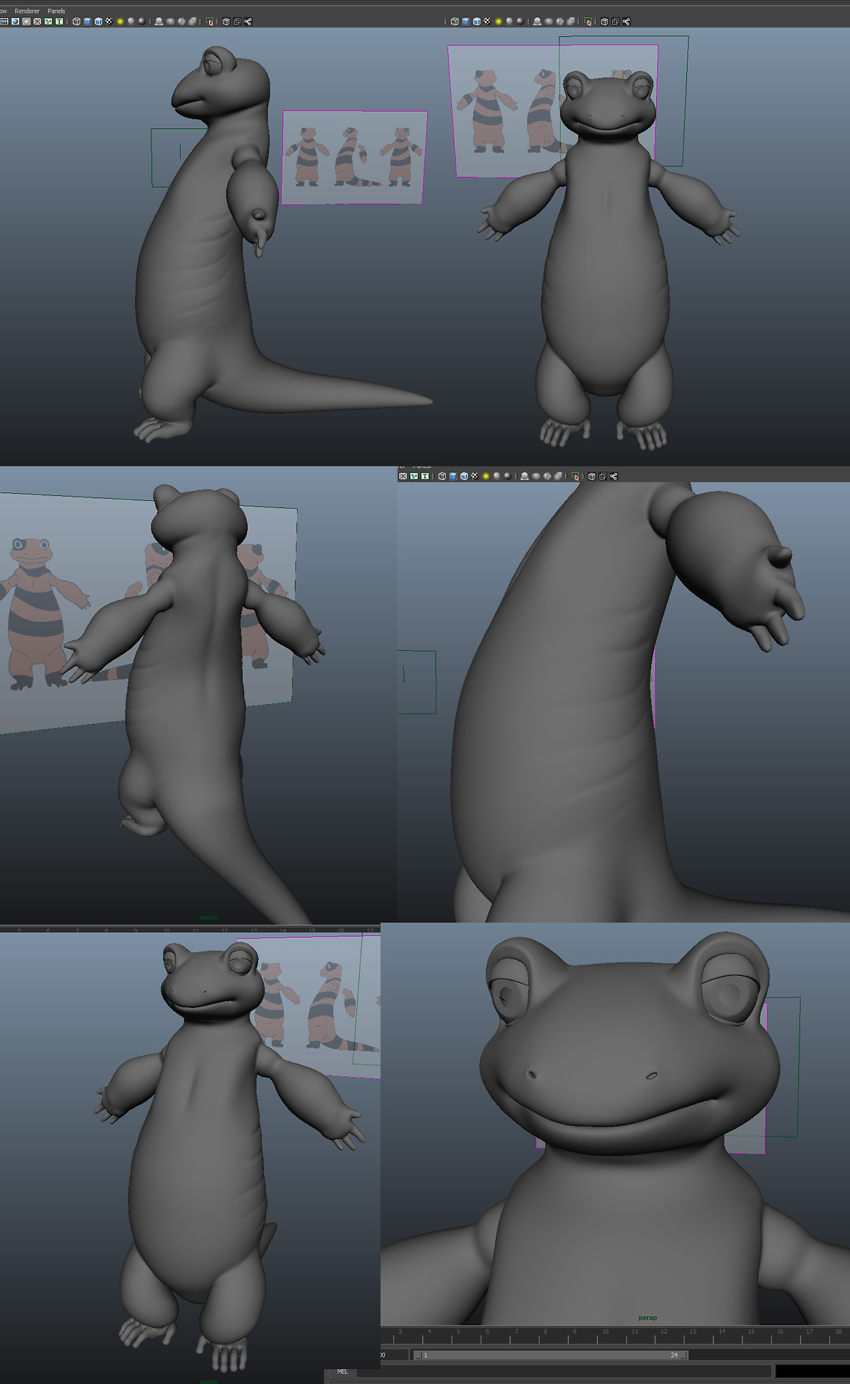Toggle safe action in top-left viewport toolbar
This screenshot has height=1384, width=850.
48,22
